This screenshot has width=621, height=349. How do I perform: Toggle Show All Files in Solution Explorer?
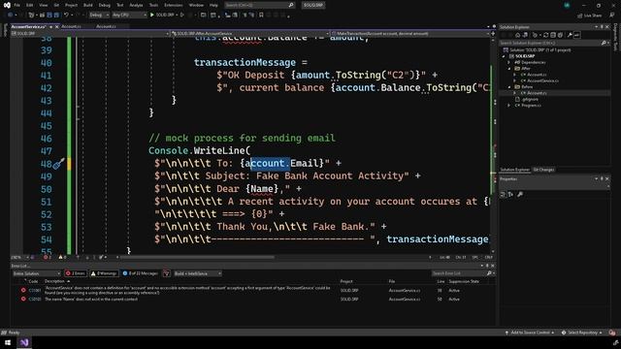click(560, 35)
